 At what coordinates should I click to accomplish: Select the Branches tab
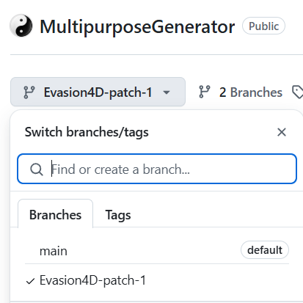tap(55, 214)
